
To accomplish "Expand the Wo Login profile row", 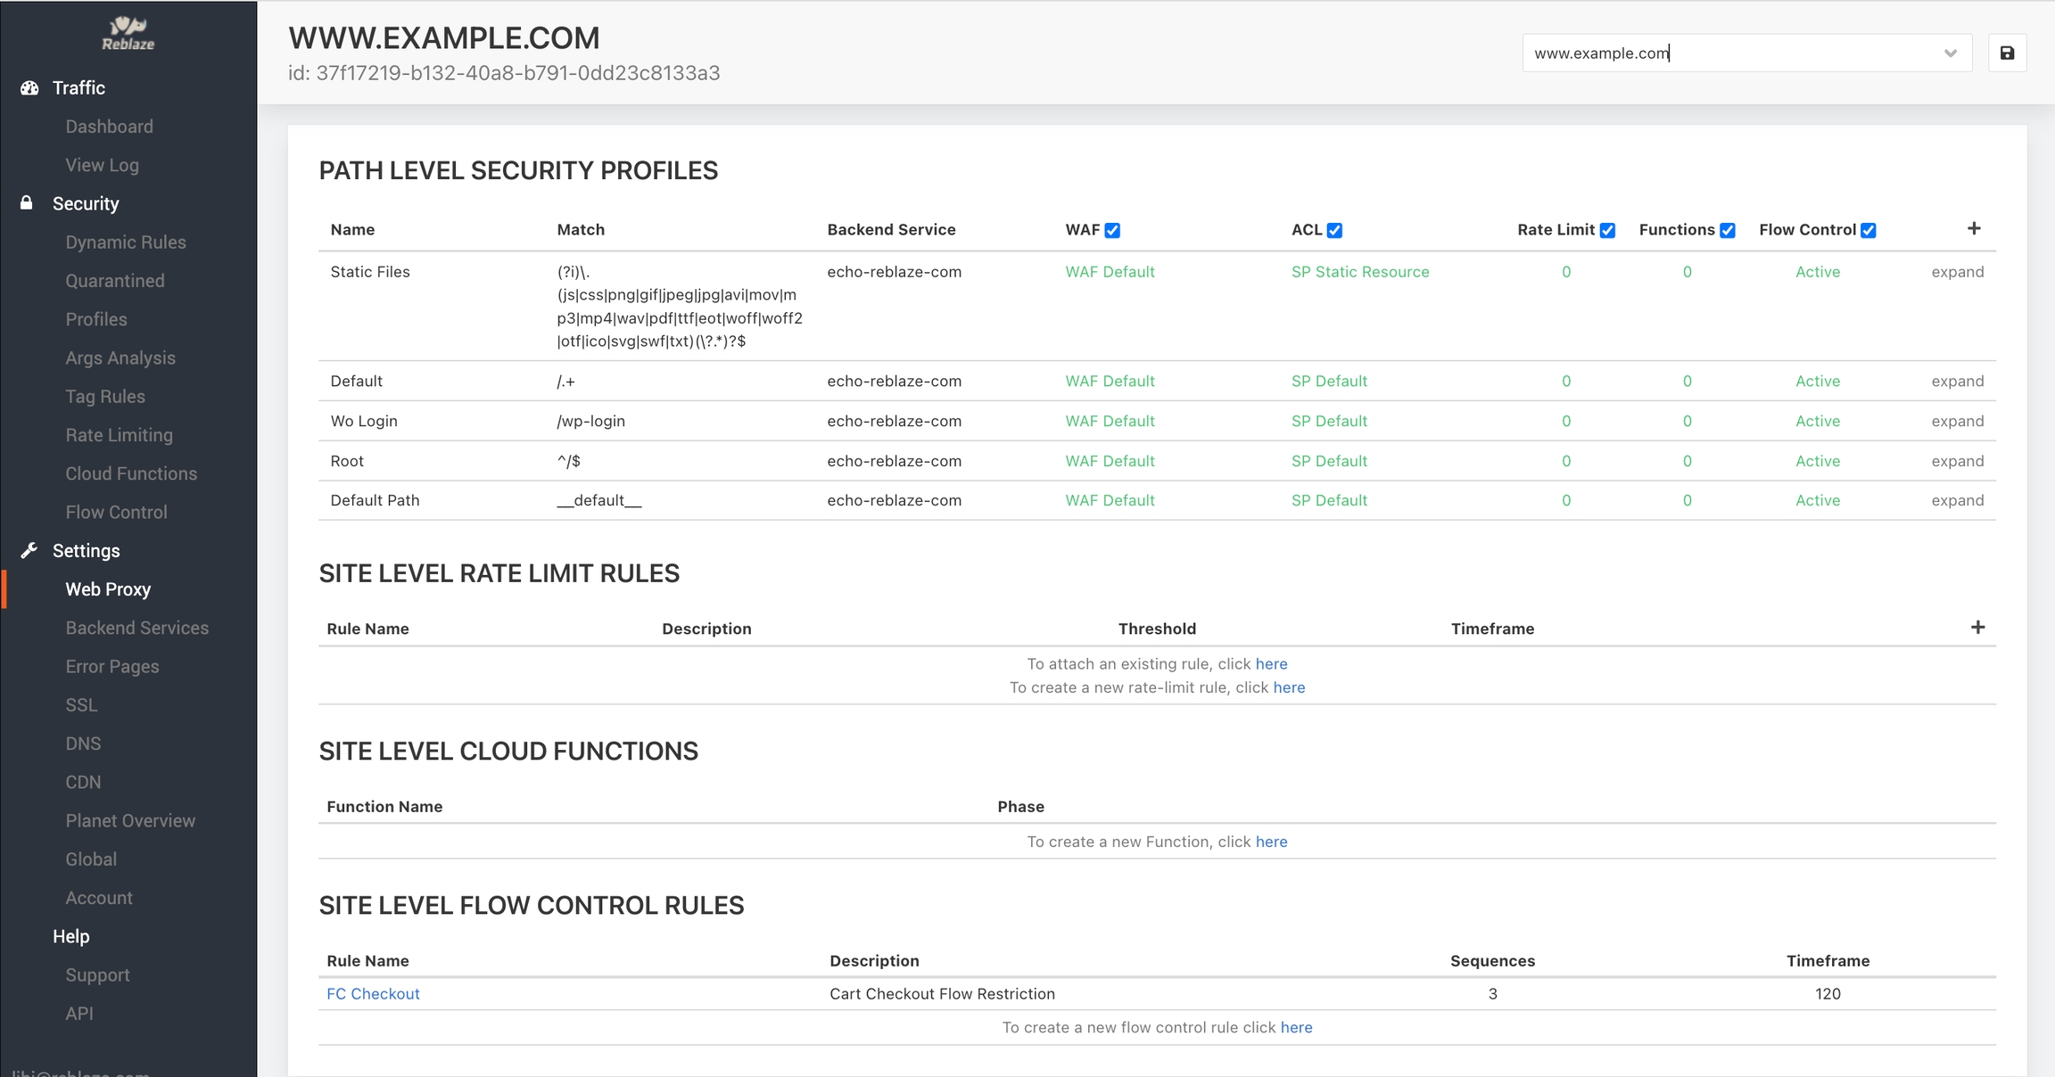I will pyautogui.click(x=1957, y=421).
